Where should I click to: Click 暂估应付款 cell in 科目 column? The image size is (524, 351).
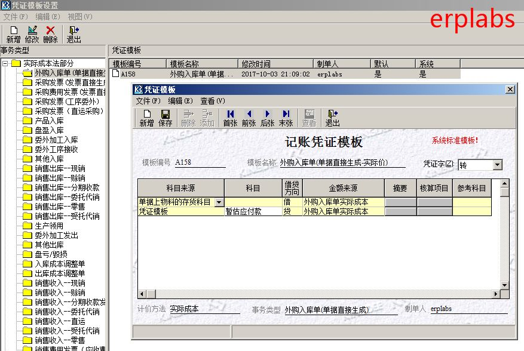pyautogui.click(x=253, y=211)
